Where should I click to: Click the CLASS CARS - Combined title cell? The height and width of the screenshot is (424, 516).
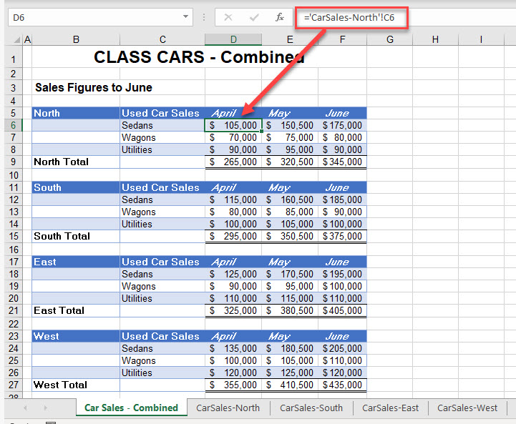(199, 57)
